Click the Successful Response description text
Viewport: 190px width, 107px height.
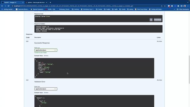[x=42, y=43]
